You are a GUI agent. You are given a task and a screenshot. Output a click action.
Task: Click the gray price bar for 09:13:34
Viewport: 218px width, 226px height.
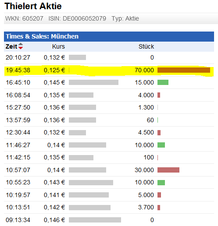tap(95, 220)
